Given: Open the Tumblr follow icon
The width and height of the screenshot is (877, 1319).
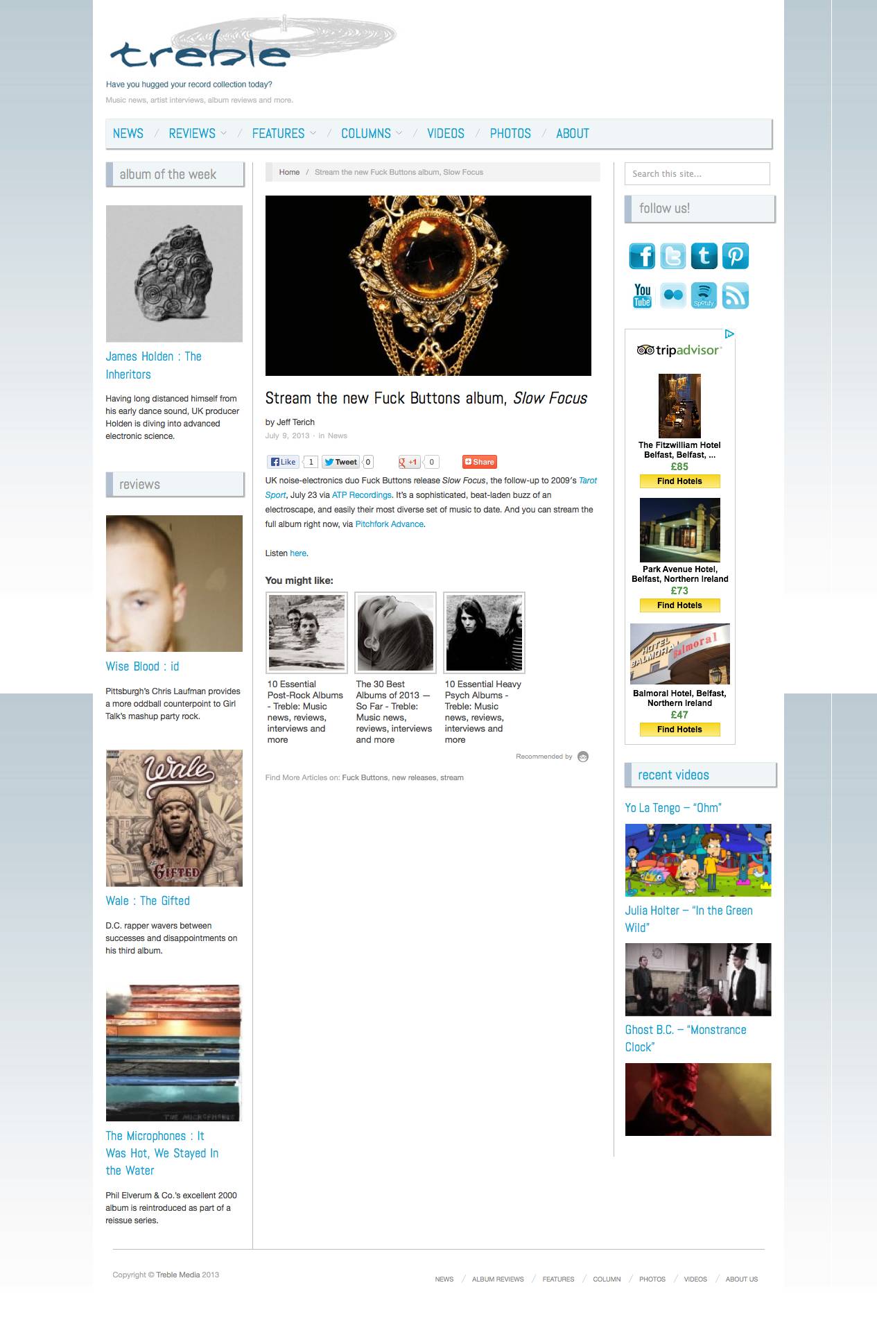Looking at the screenshot, I should click(x=704, y=256).
